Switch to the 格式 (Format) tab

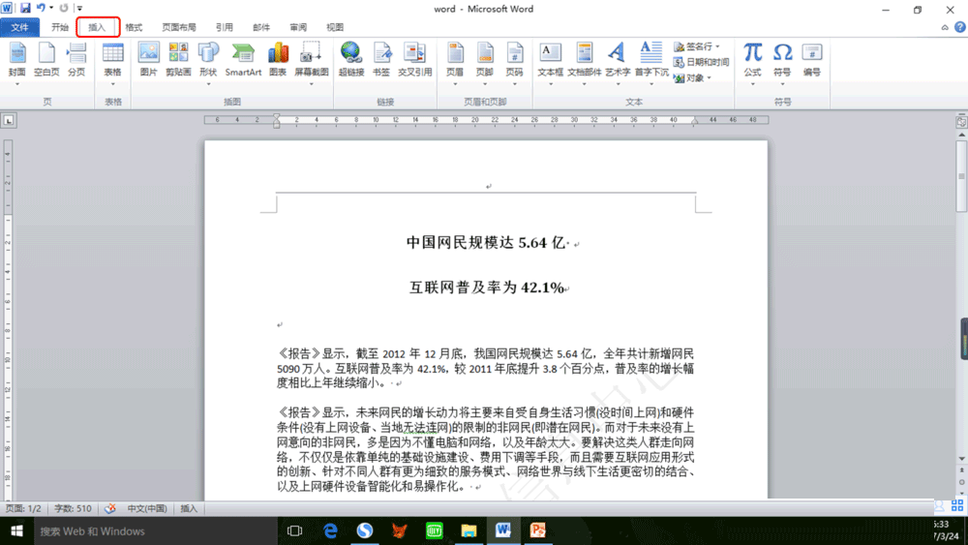[134, 27]
